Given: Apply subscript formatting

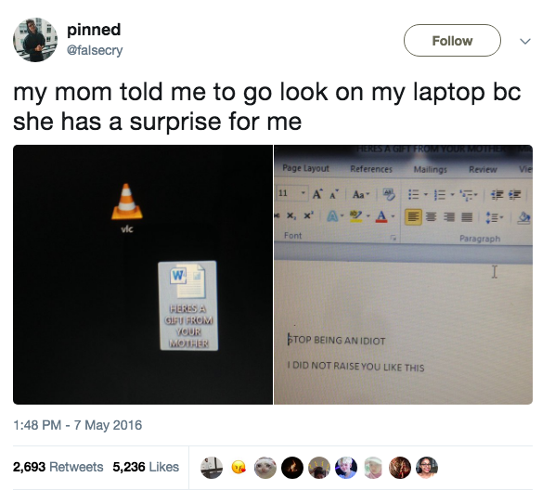Looking at the screenshot, I should coord(290,215).
